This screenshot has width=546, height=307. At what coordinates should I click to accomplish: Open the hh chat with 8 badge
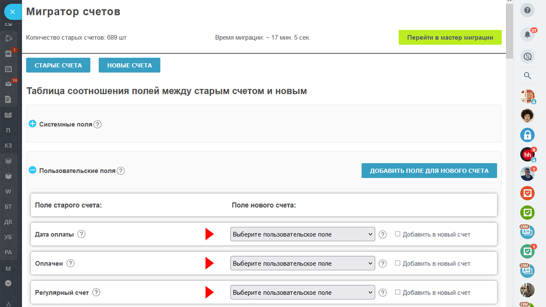coord(527,154)
